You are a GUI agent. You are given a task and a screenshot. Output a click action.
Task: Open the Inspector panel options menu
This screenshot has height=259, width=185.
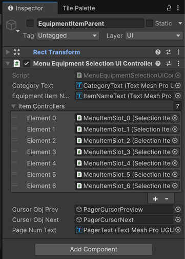click(178, 8)
